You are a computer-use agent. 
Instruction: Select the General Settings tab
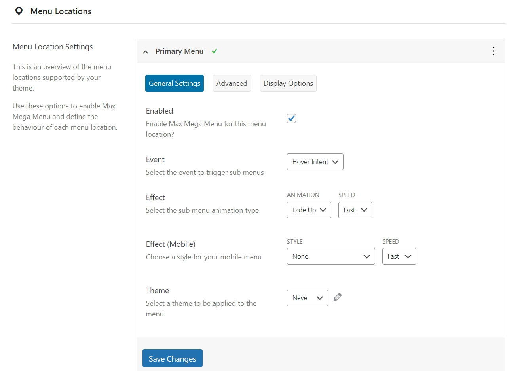point(174,83)
